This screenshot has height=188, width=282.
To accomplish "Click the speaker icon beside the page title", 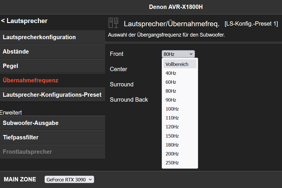I will (x=113, y=23).
